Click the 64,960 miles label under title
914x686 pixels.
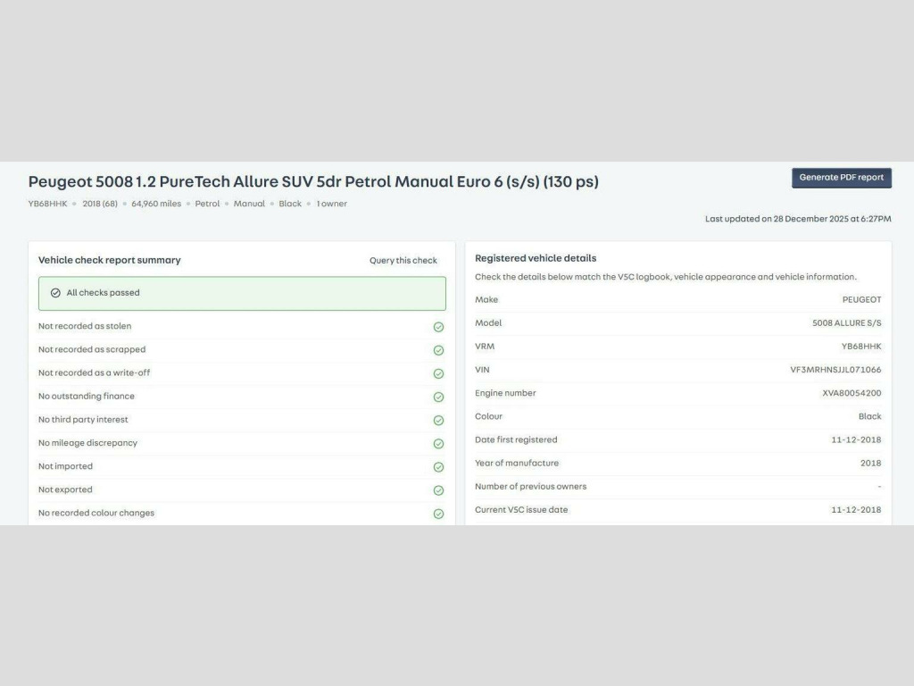point(156,204)
